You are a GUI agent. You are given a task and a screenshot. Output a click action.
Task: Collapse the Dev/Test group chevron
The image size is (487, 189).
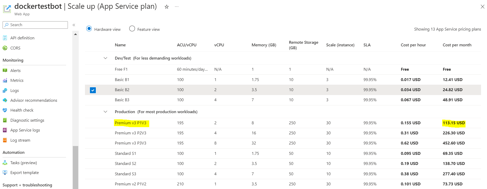(105, 58)
